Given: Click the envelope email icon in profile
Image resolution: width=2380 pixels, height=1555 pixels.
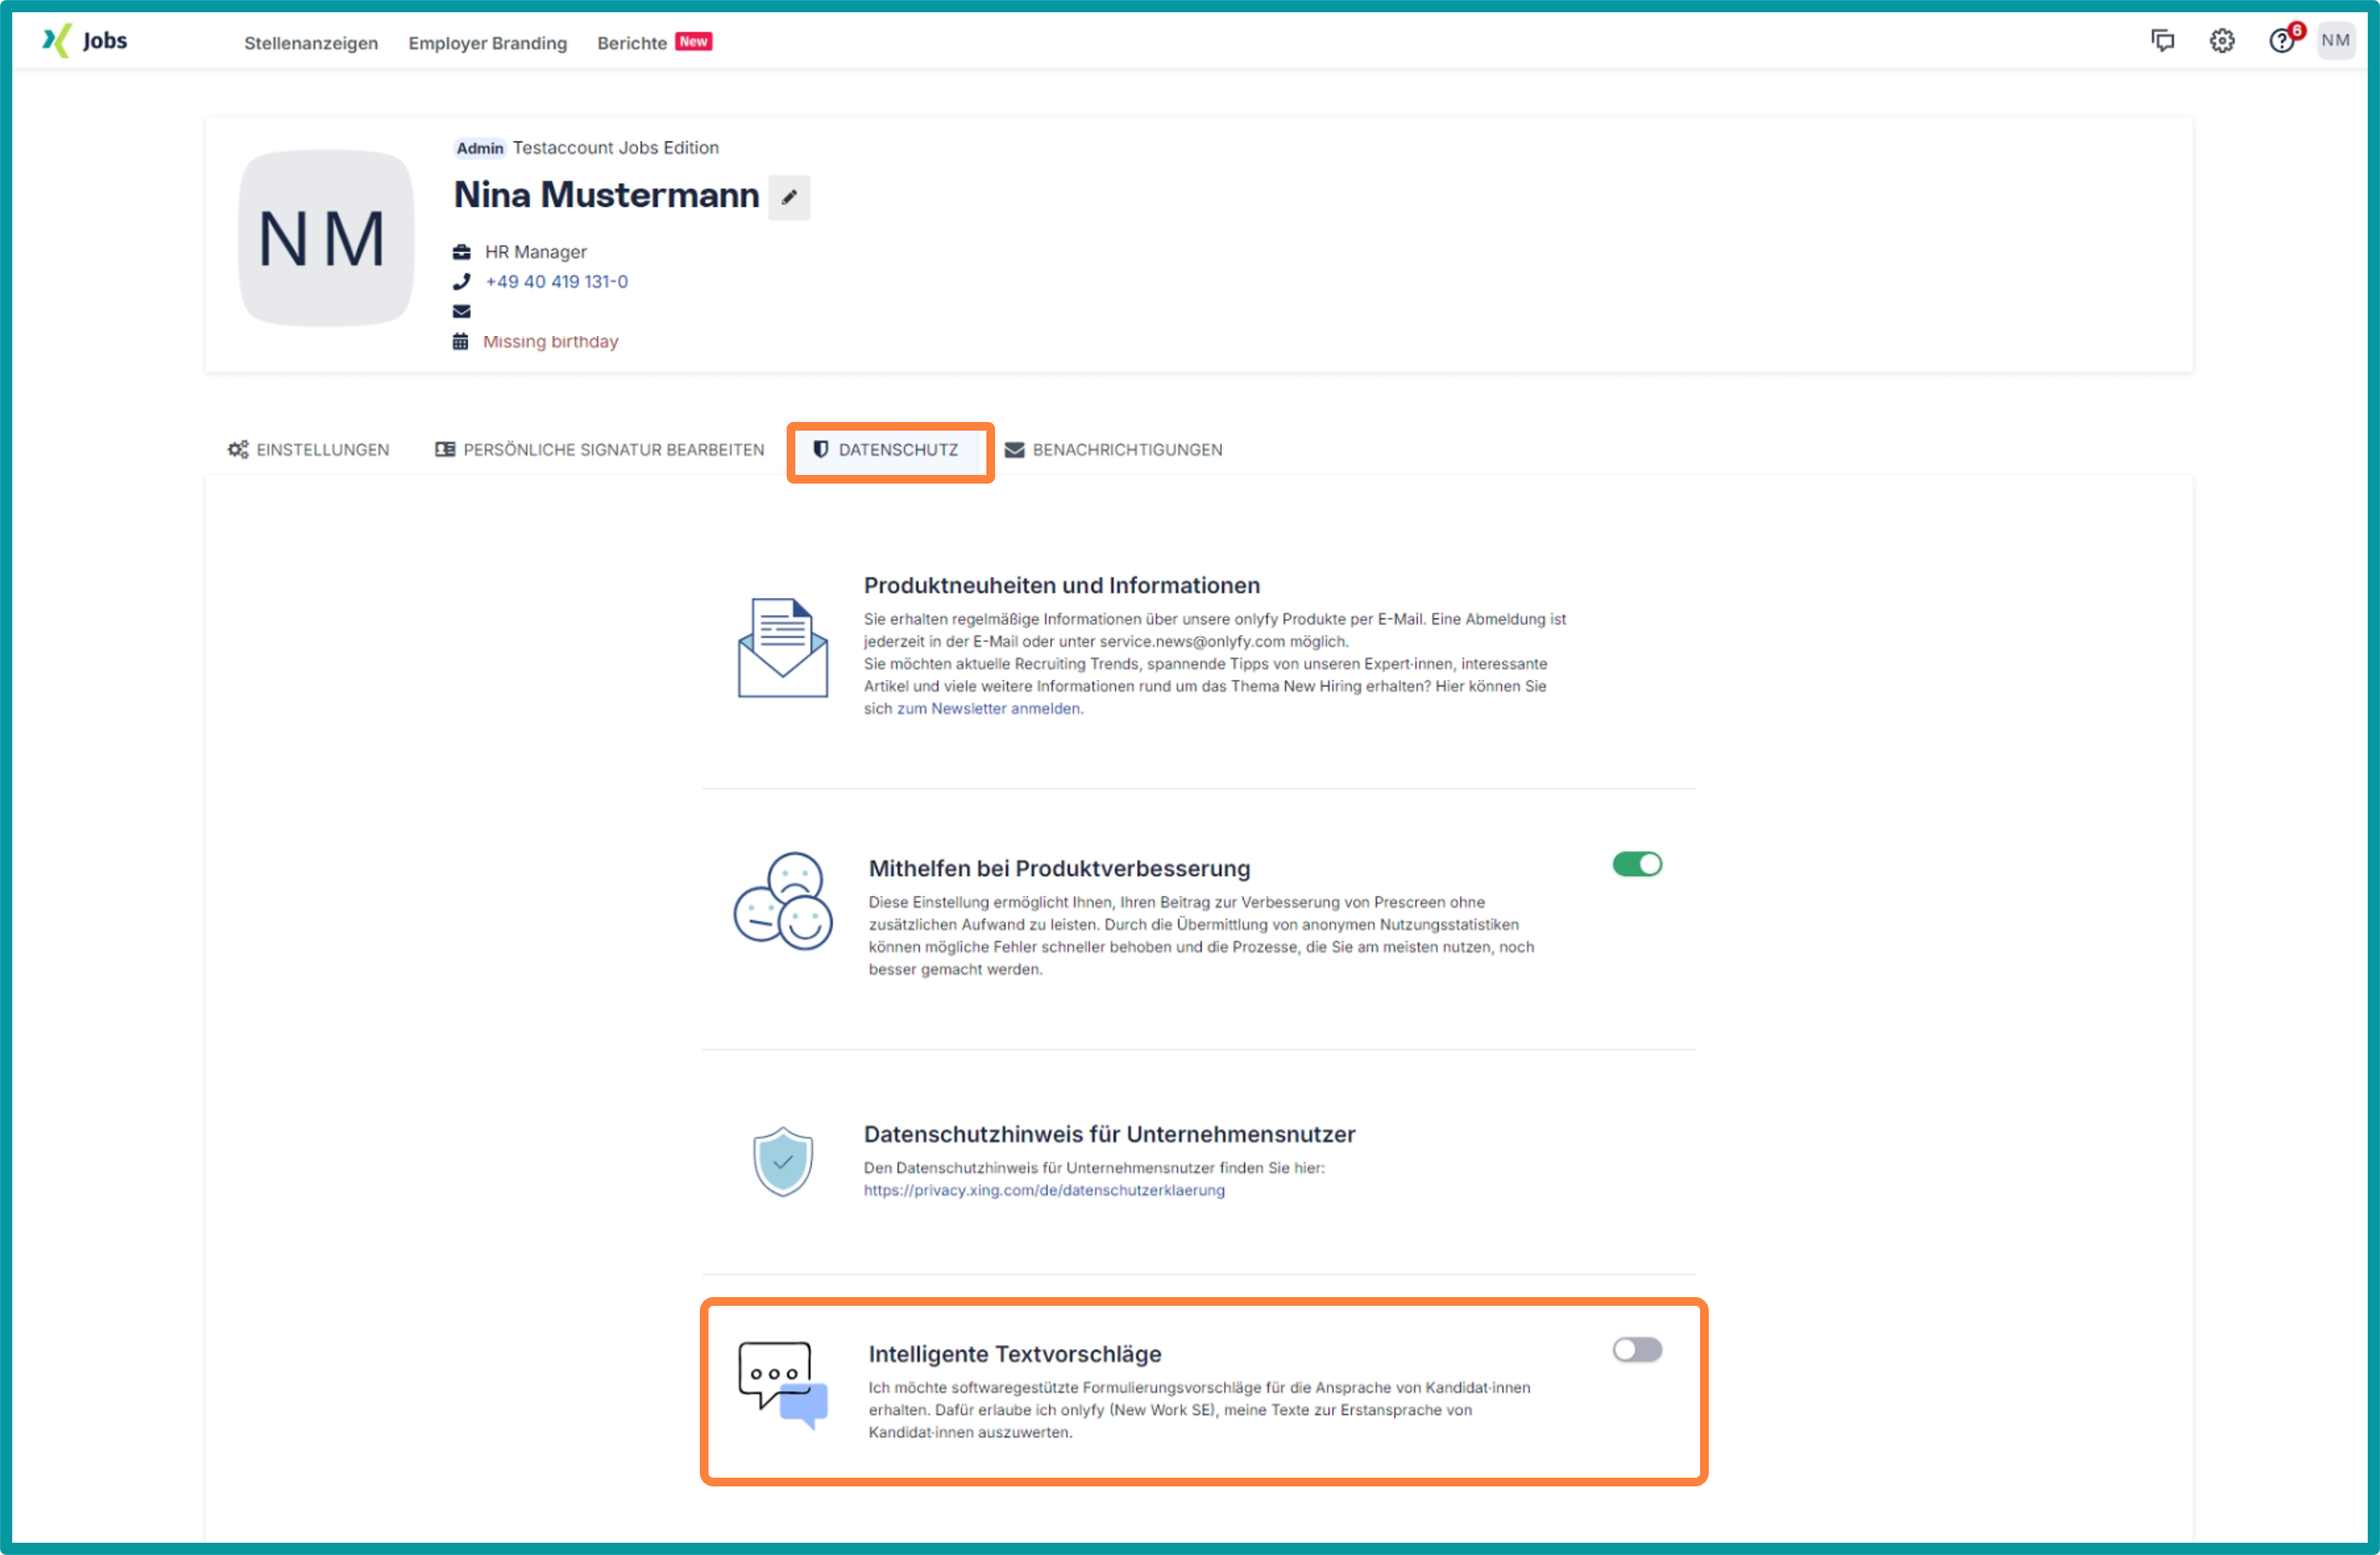Looking at the screenshot, I should [x=461, y=312].
